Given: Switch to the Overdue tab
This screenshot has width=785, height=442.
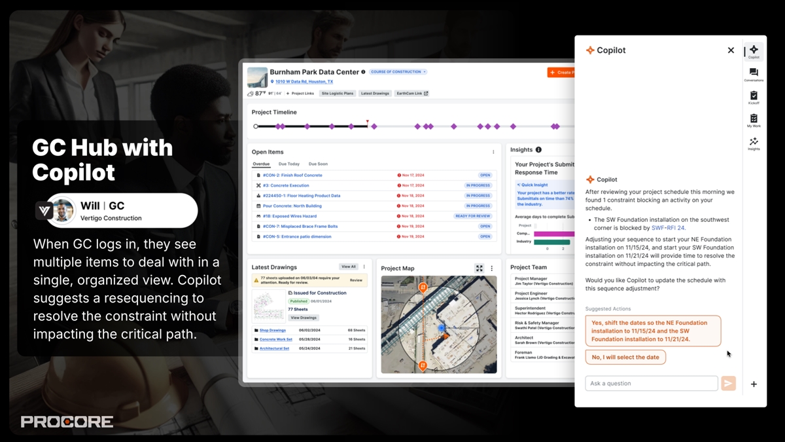Looking at the screenshot, I should point(261,164).
